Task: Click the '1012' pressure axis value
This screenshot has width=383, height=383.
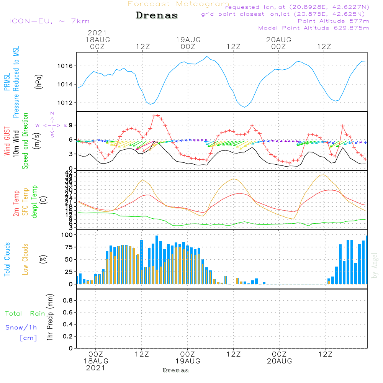Action: tap(65, 103)
